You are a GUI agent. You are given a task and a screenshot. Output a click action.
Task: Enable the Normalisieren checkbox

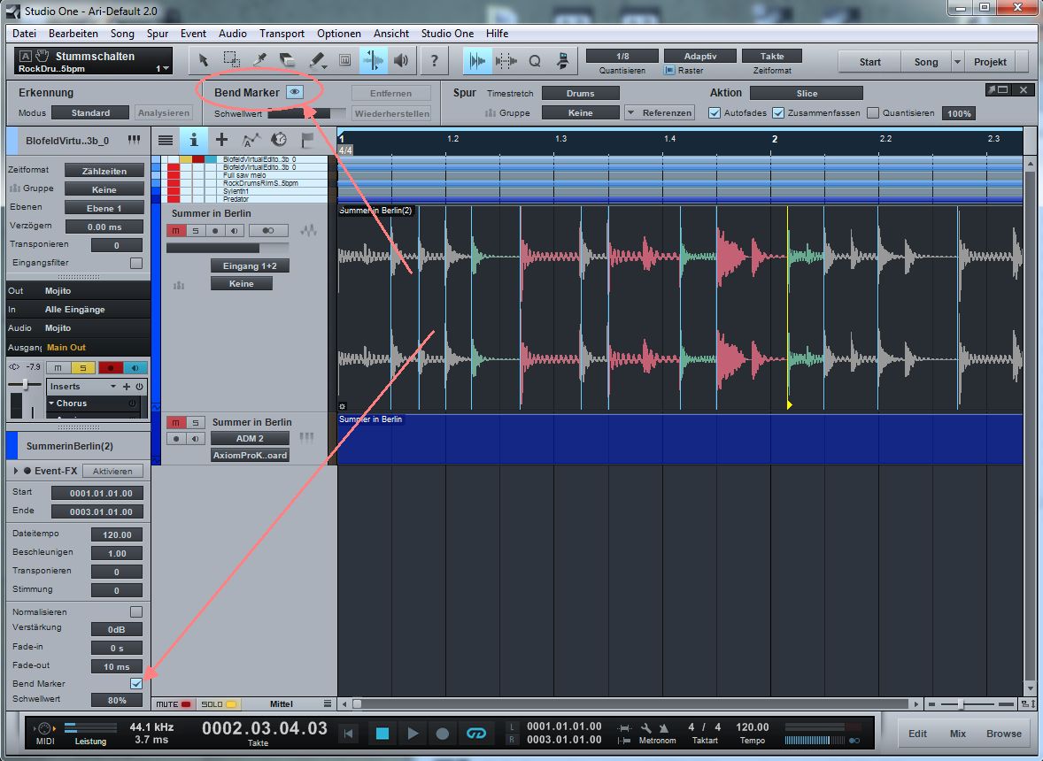[136, 612]
